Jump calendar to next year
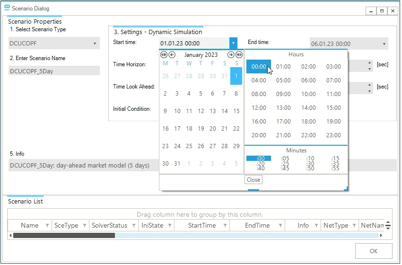 pyautogui.click(x=239, y=55)
